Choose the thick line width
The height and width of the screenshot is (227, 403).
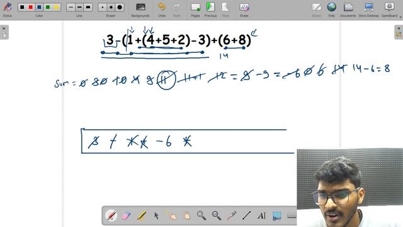tap(88, 7)
